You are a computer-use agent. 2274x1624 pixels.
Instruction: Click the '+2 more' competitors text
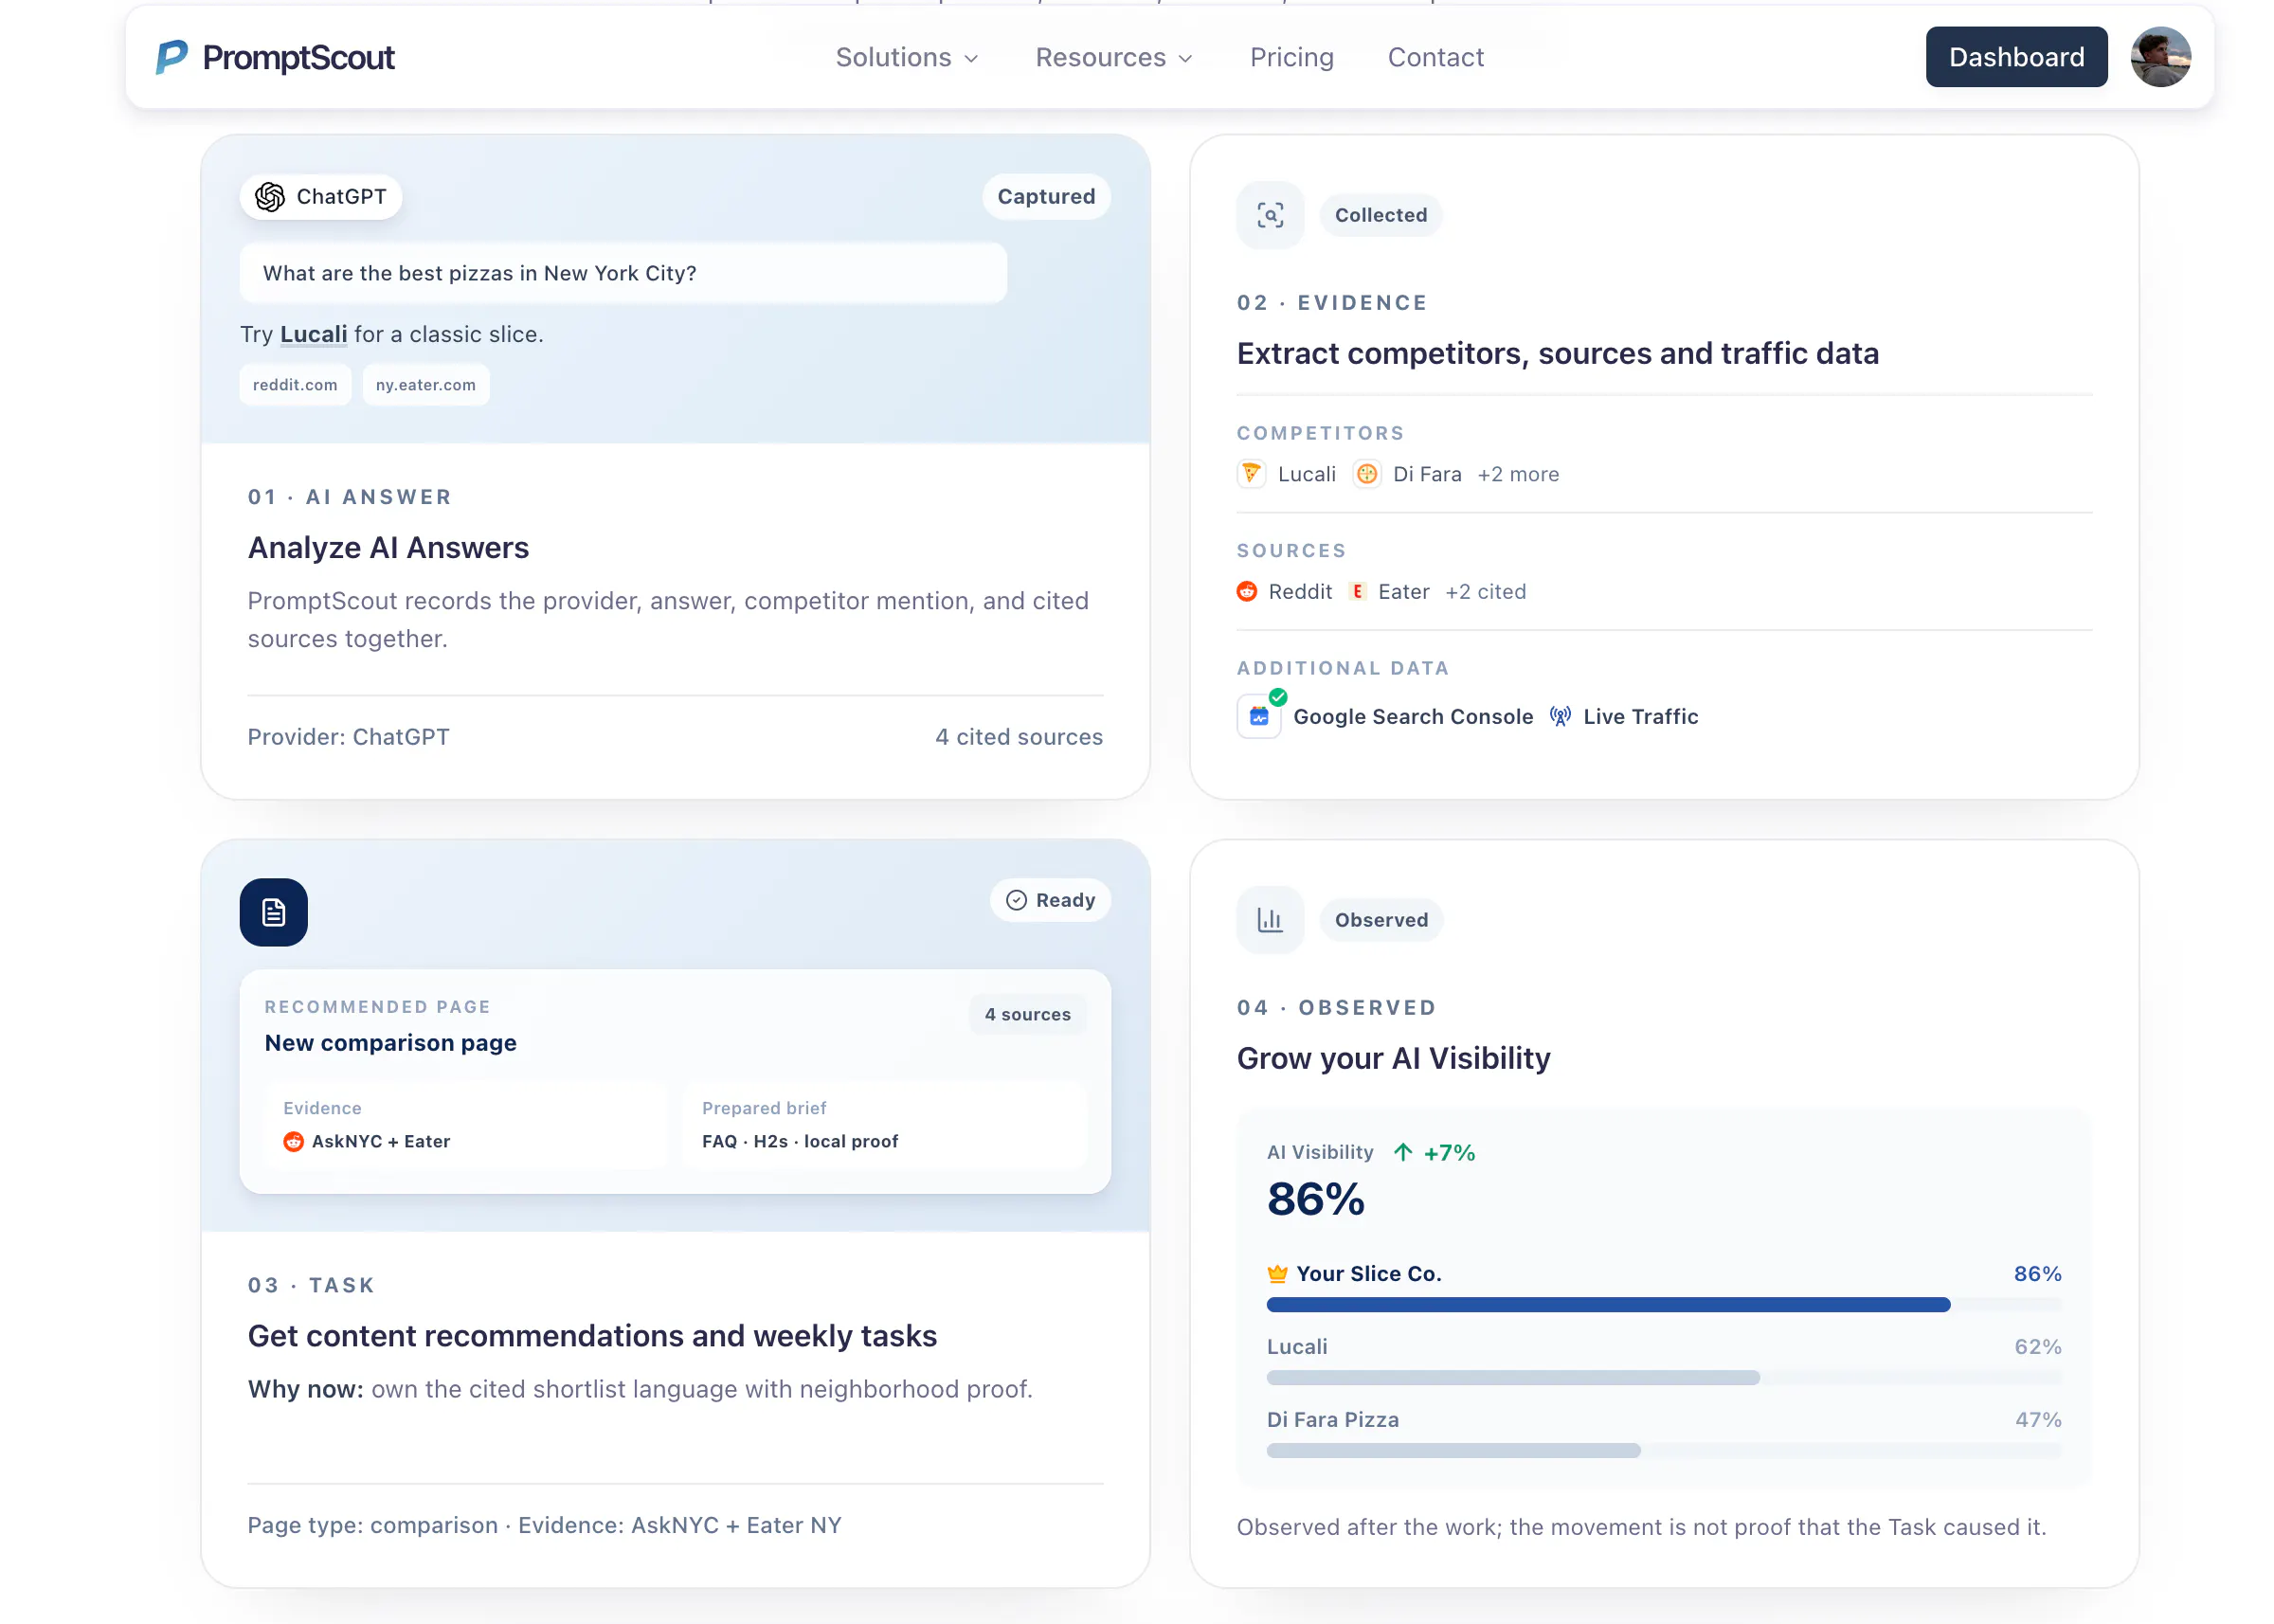tap(1518, 474)
